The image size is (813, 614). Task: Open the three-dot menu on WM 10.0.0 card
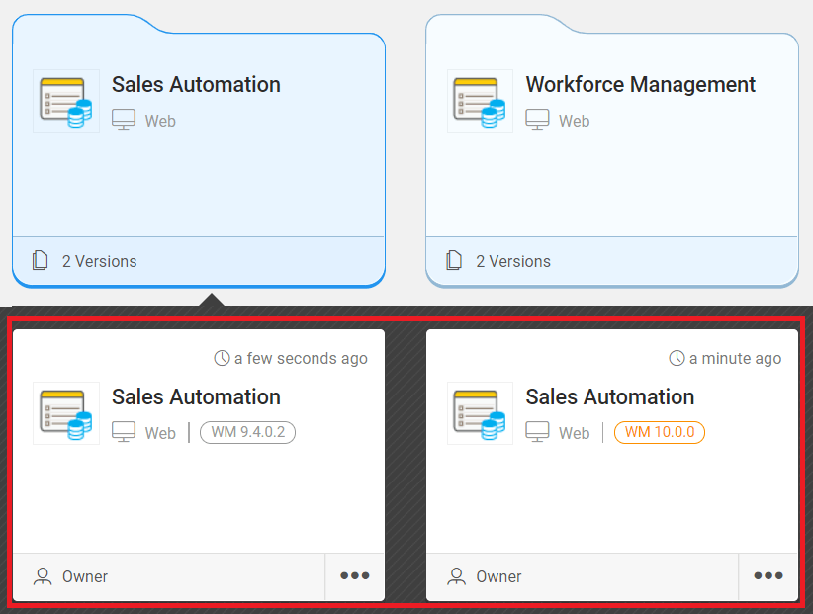[x=768, y=576]
